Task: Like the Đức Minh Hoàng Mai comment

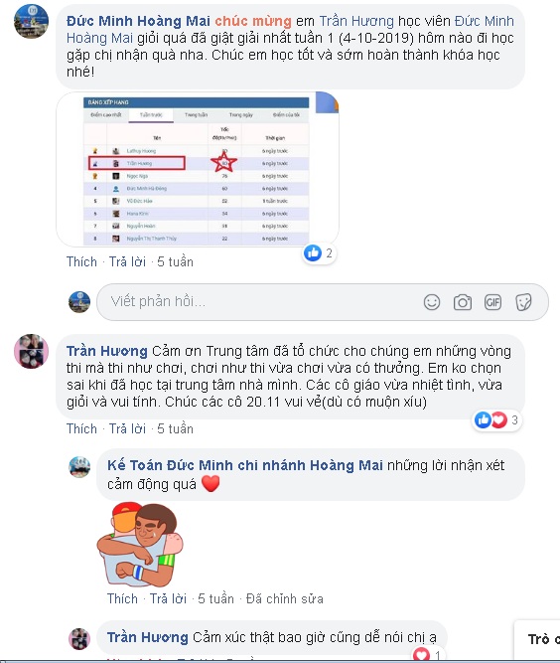Action: pos(81,261)
